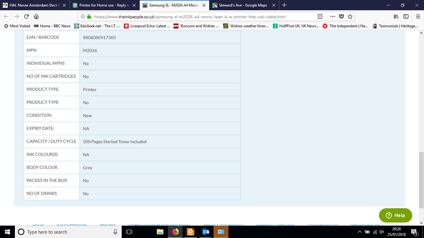This screenshot has height=238, width=424.
Task: Click the BODY COLOUR value Grey
Action: [88, 168]
